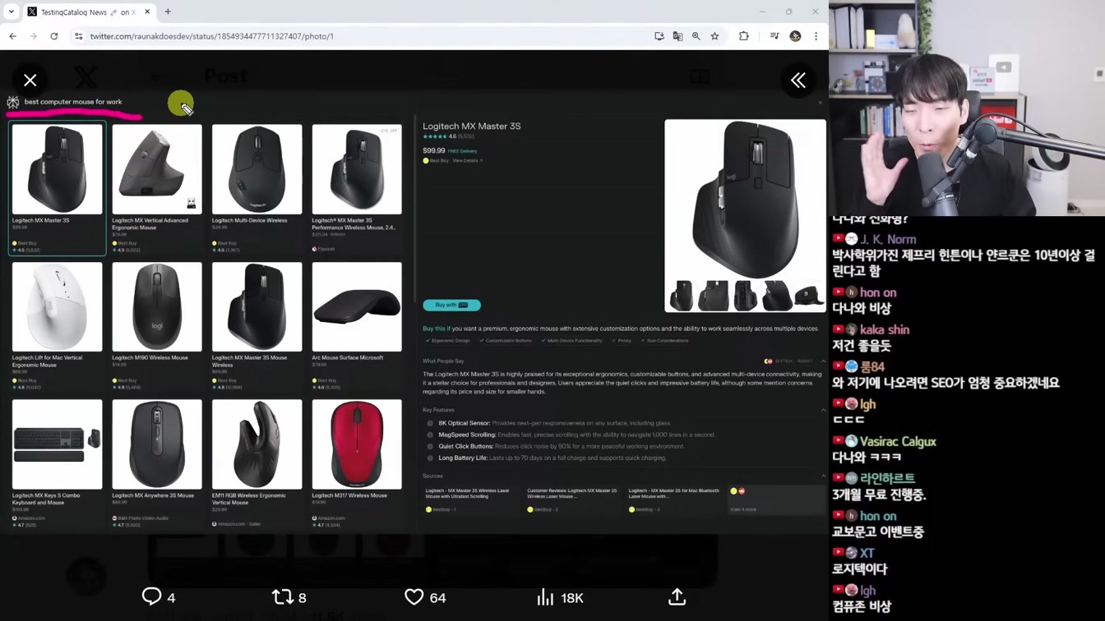Select Arc Mouse Surface Microsoft card
This screenshot has height=621, width=1105.
[x=357, y=326]
